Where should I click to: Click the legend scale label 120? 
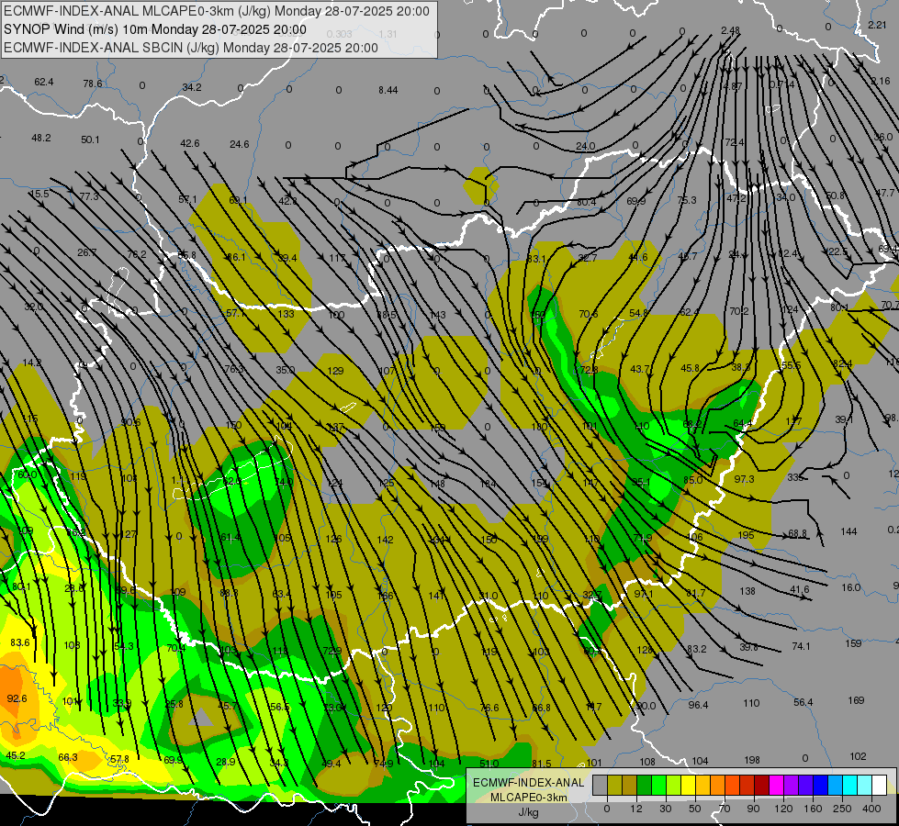pos(784,809)
